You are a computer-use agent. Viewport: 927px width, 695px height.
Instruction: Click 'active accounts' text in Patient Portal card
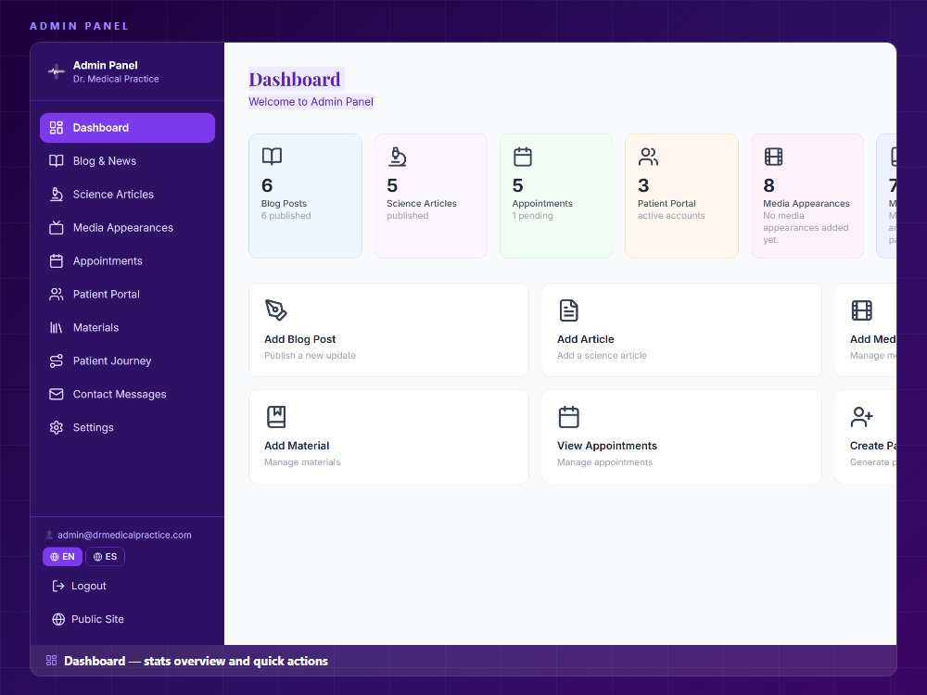coord(671,216)
